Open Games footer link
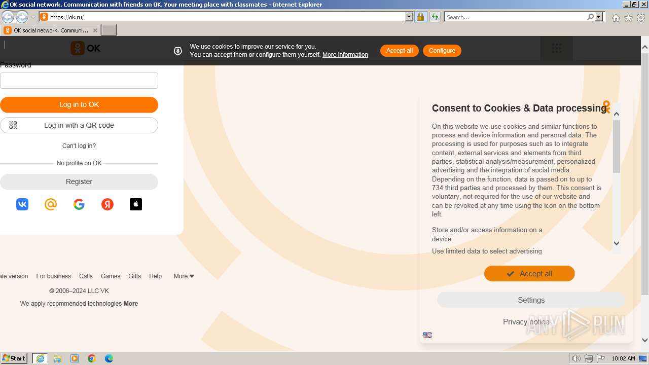649x365 pixels. click(x=111, y=276)
